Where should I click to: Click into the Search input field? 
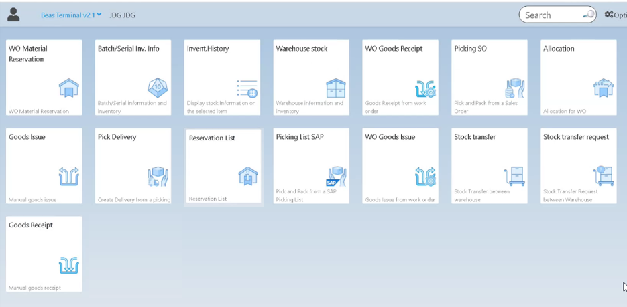click(551, 15)
